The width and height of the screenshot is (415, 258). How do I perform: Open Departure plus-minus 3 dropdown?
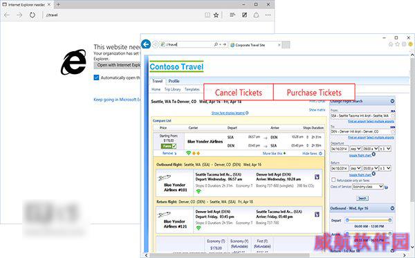click(385, 149)
